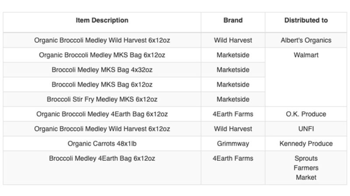Click the Distributed to column header
This screenshot has width=350, height=196.
[x=306, y=20]
